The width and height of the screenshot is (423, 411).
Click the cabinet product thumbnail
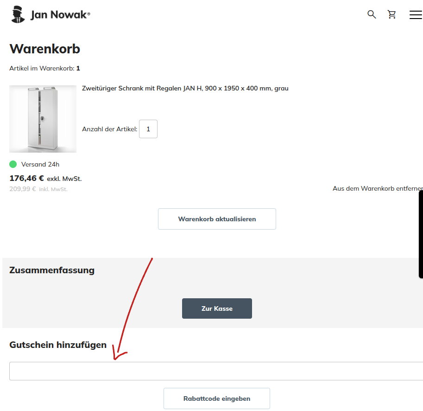click(43, 119)
